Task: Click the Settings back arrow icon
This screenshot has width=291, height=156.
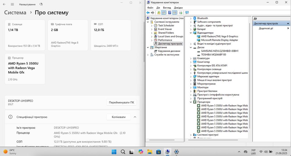Action: (4, 4)
